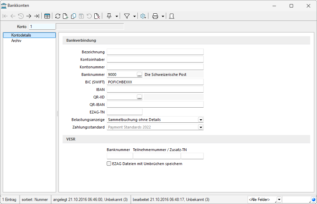Expand the Belastungsanzeige dropdown

pyautogui.click(x=201, y=120)
